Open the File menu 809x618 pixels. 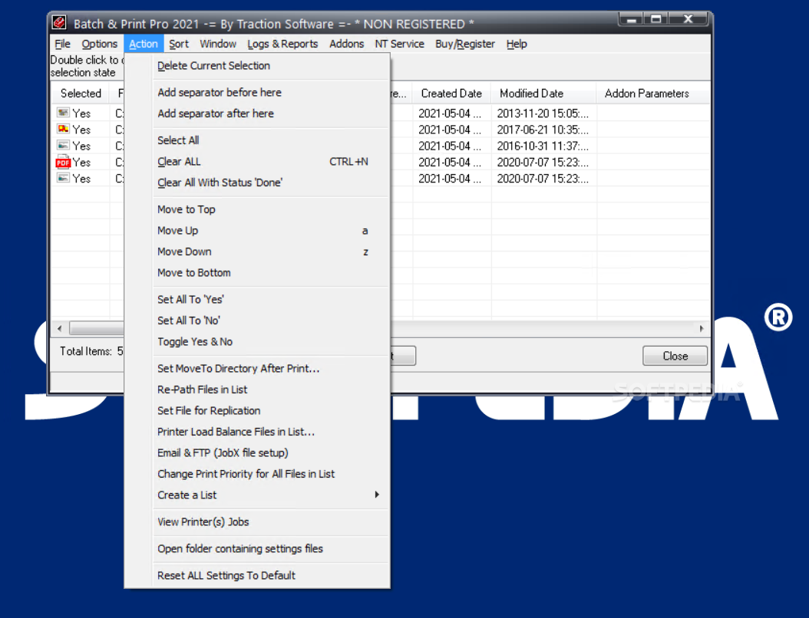[x=62, y=44]
